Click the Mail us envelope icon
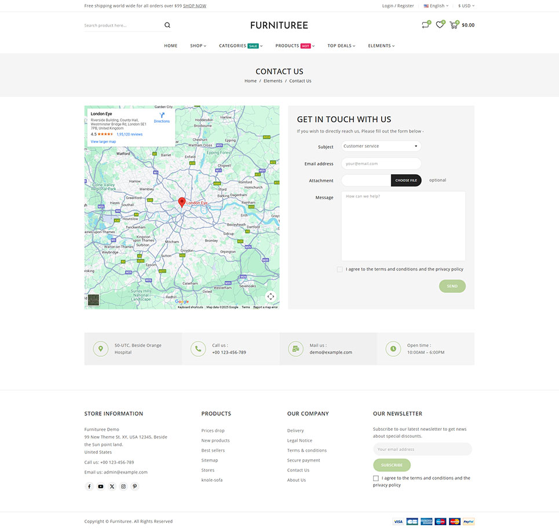 pyautogui.click(x=295, y=349)
